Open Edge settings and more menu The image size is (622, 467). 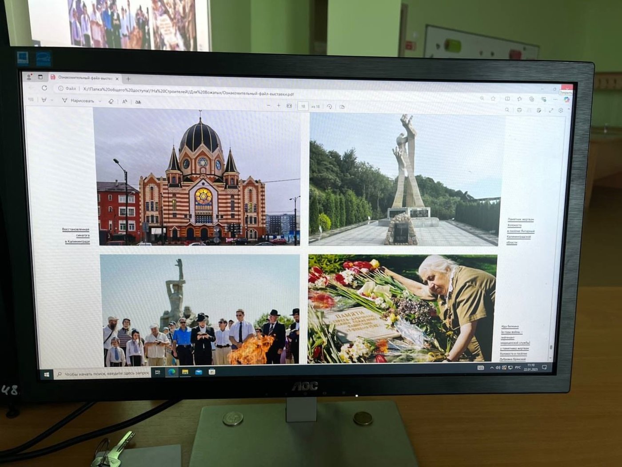pos(555,100)
